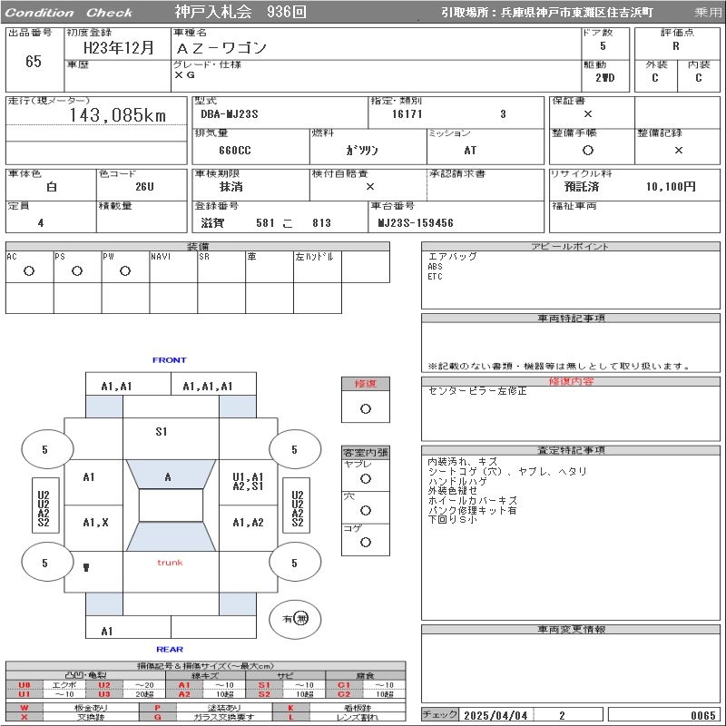This screenshot has height=726, width=726.
Task: Click the transmission value AT
Action: (x=470, y=151)
